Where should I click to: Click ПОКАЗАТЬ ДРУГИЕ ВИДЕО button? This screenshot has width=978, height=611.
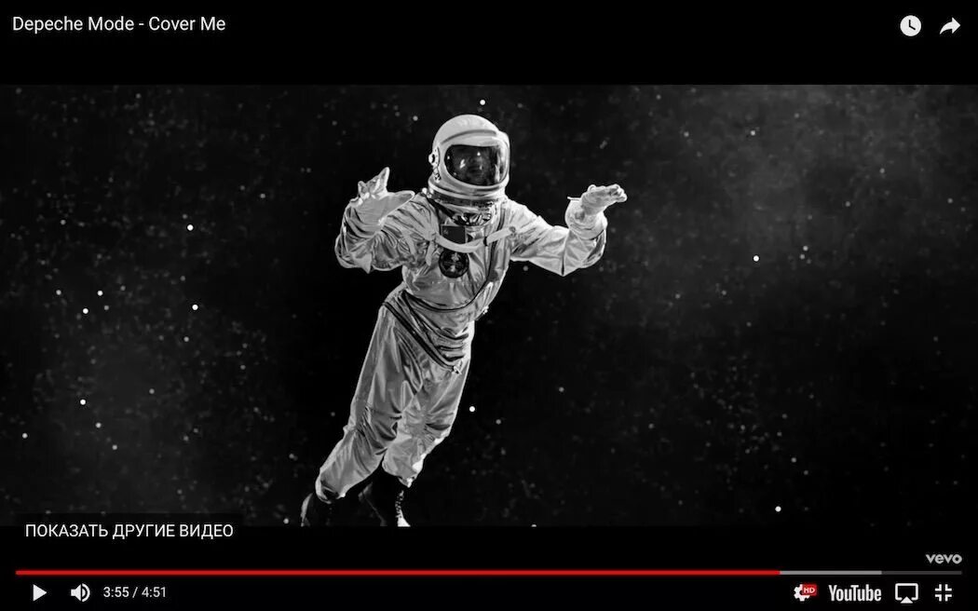coord(129,531)
